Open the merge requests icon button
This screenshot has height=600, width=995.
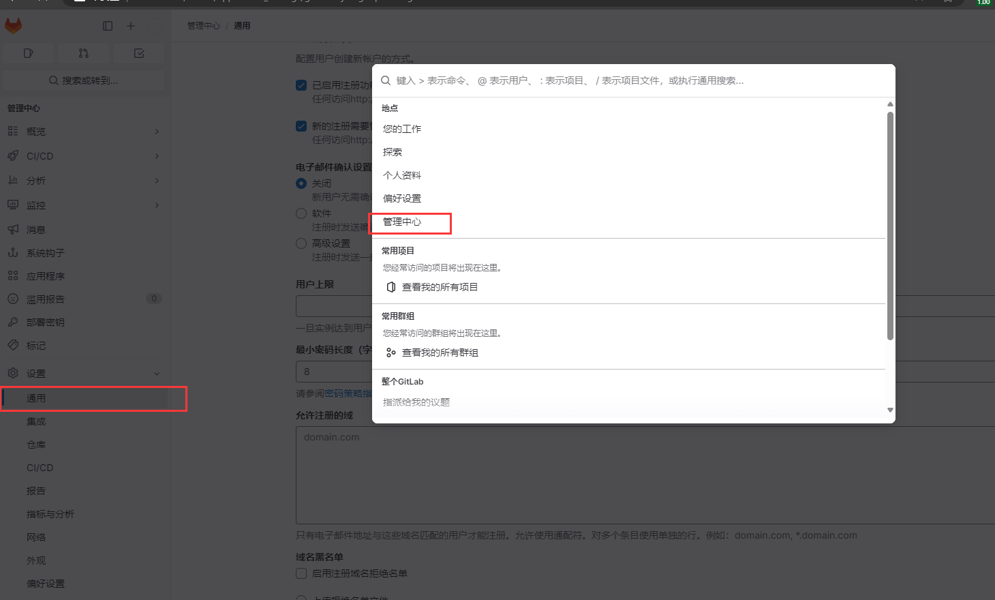pyautogui.click(x=83, y=53)
